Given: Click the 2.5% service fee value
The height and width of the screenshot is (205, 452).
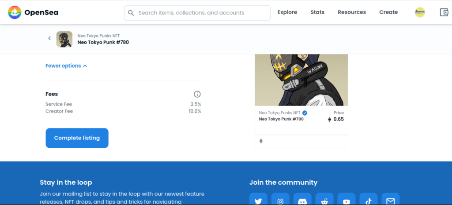Looking at the screenshot, I should pos(196,104).
